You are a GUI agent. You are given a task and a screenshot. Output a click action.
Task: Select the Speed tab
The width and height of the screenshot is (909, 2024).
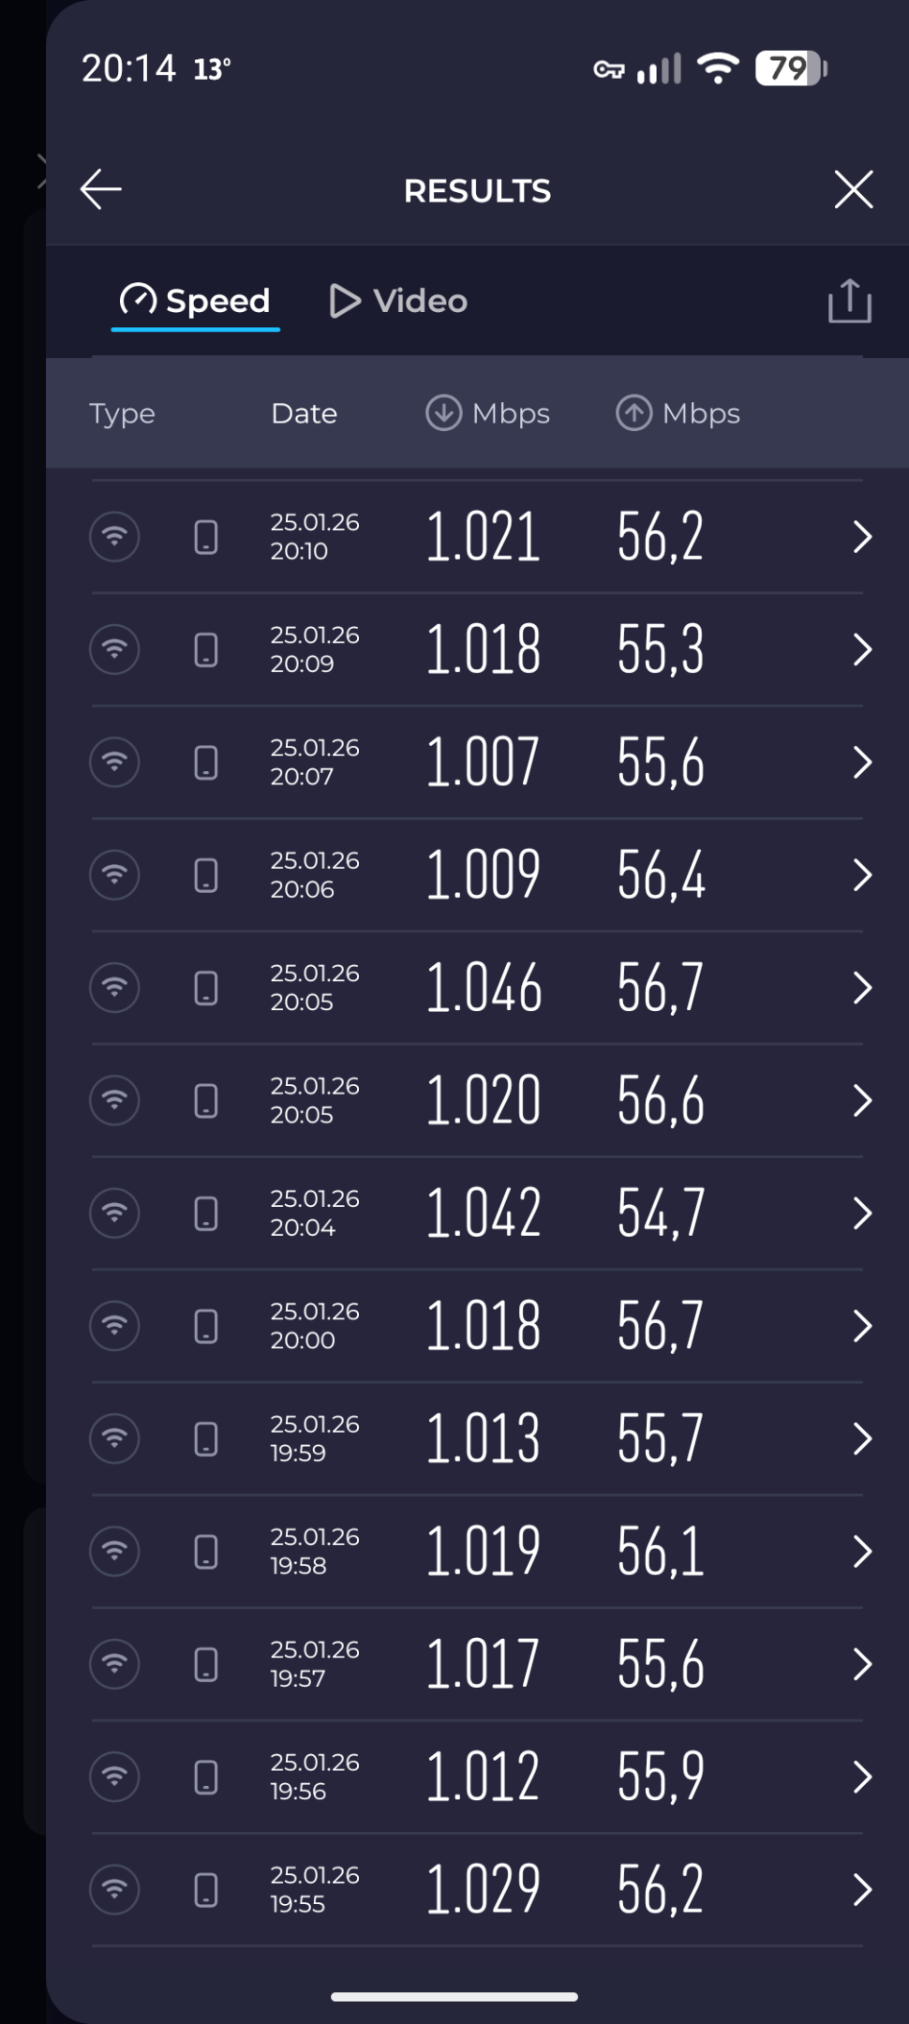coord(195,301)
